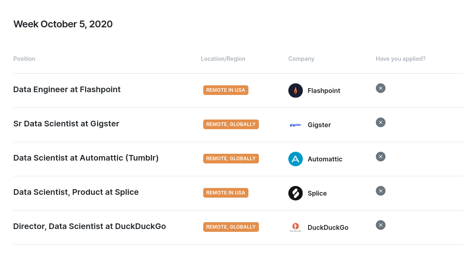Image resolution: width=471 pixels, height=258 pixels.
Task: Open the Director, Data Scientist at DuckDuckGo listing
Action: (90, 226)
